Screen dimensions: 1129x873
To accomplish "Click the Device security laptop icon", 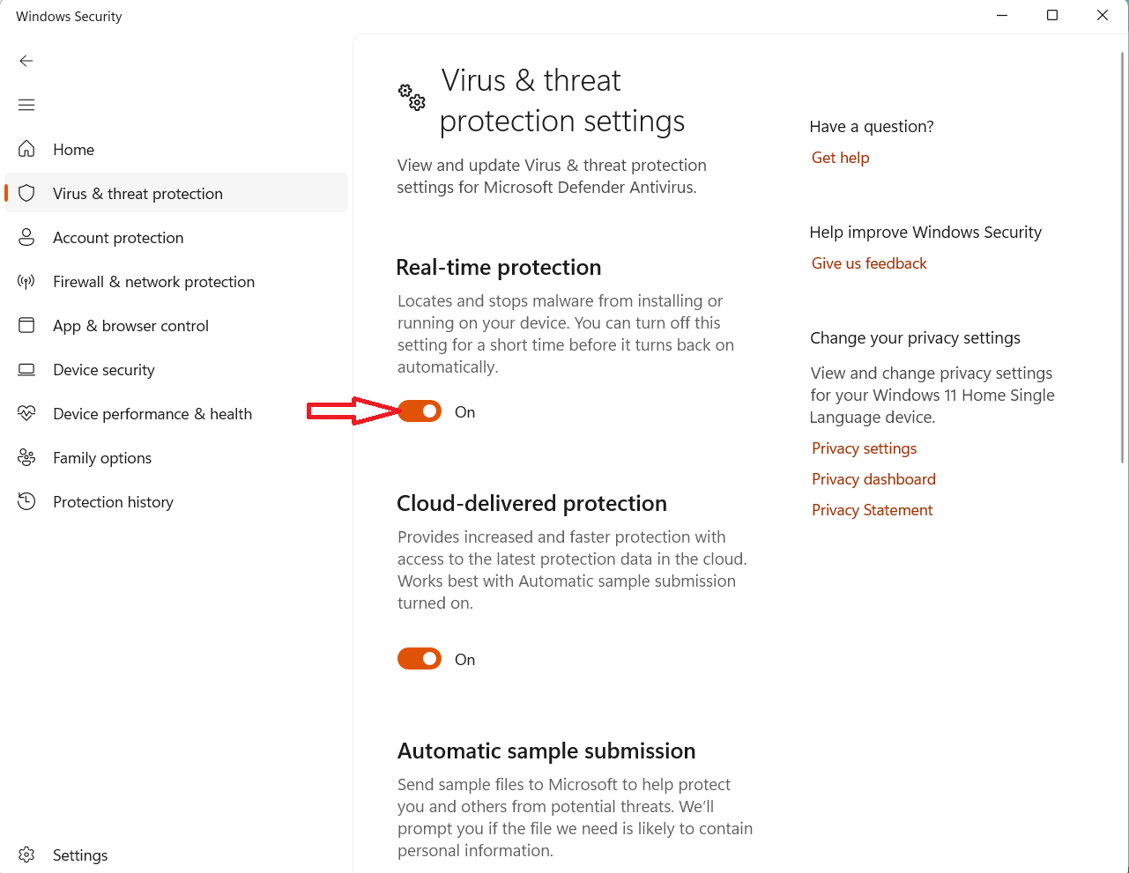I will 26,369.
